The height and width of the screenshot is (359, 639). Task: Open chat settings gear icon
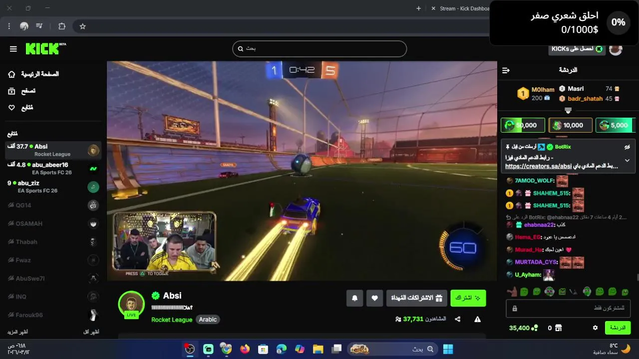(x=595, y=328)
